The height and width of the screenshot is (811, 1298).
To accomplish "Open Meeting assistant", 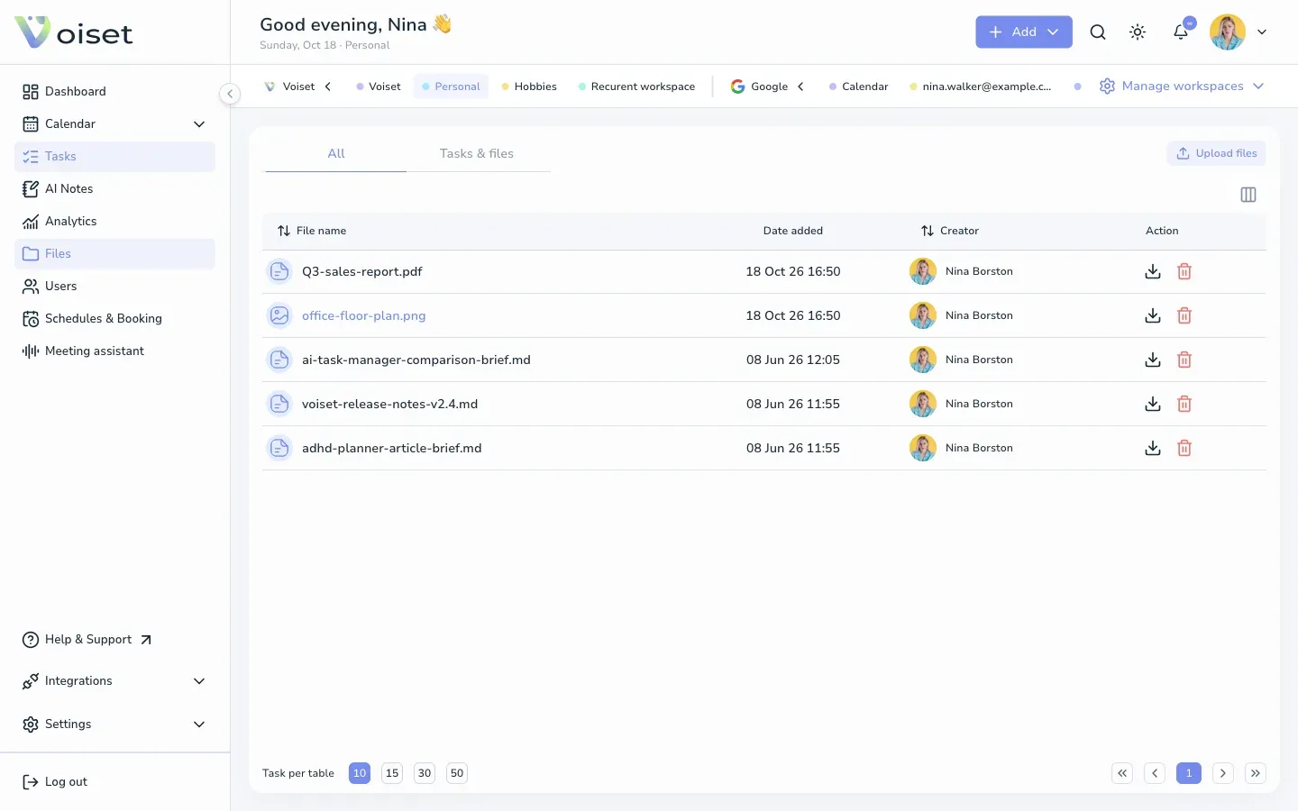I will tap(115, 351).
